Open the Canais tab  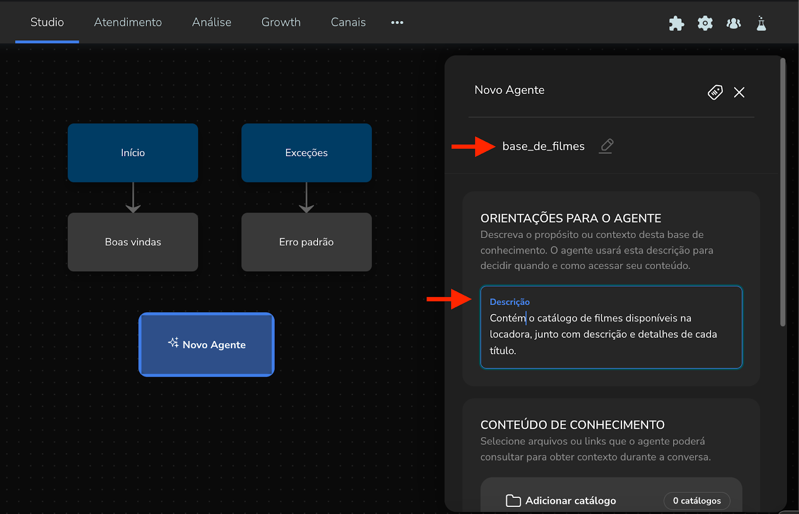348,22
